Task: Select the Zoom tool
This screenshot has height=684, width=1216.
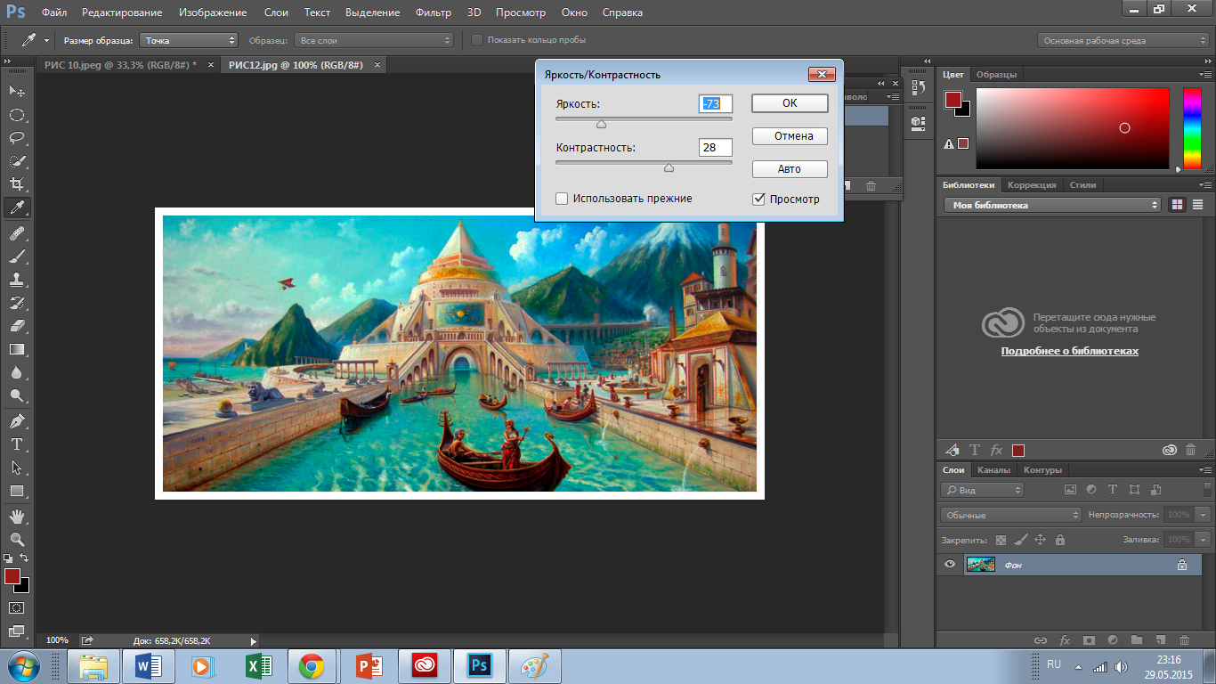Action: coord(16,540)
